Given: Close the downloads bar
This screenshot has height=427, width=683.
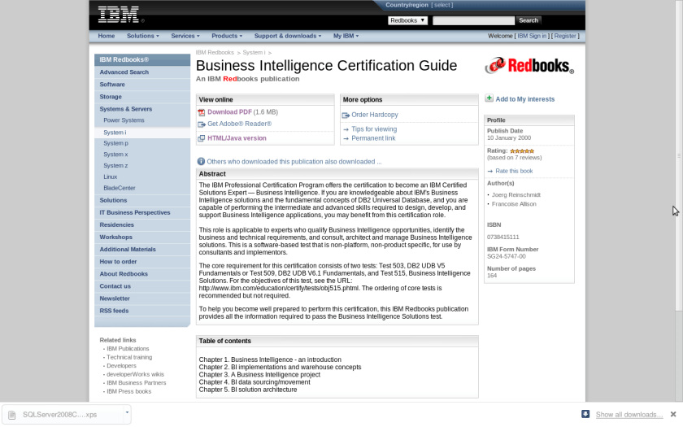Looking at the screenshot, I should pos(673,414).
